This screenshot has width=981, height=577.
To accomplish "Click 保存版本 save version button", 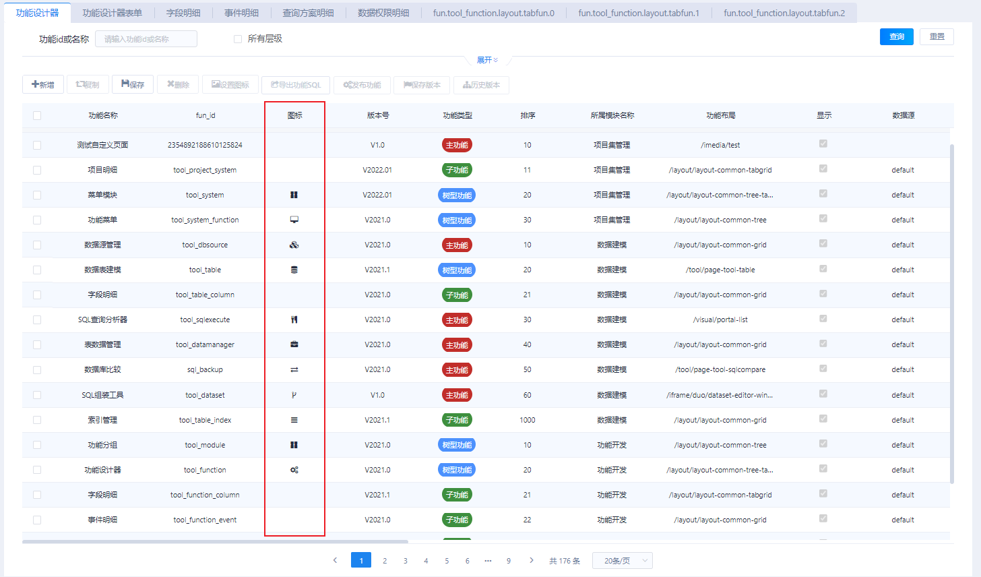I will tap(422, 84).
